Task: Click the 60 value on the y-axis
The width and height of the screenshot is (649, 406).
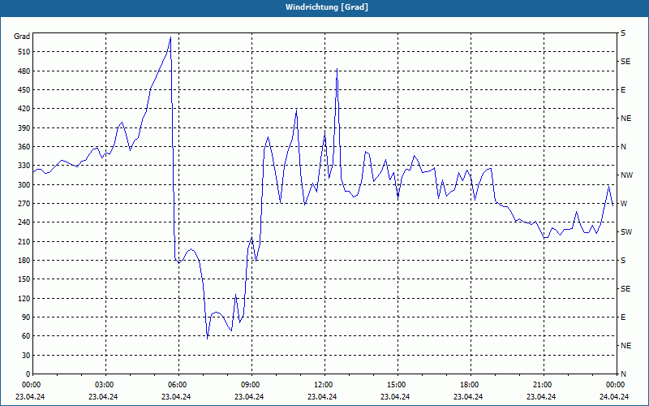Action: tap(26, 336)
